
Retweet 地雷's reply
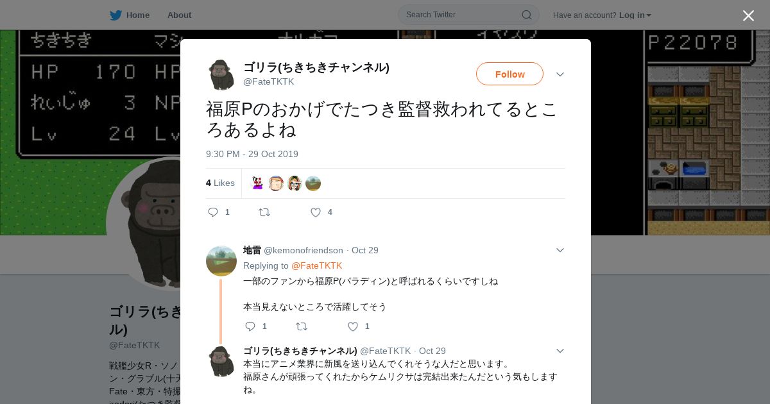pos(302,326)
